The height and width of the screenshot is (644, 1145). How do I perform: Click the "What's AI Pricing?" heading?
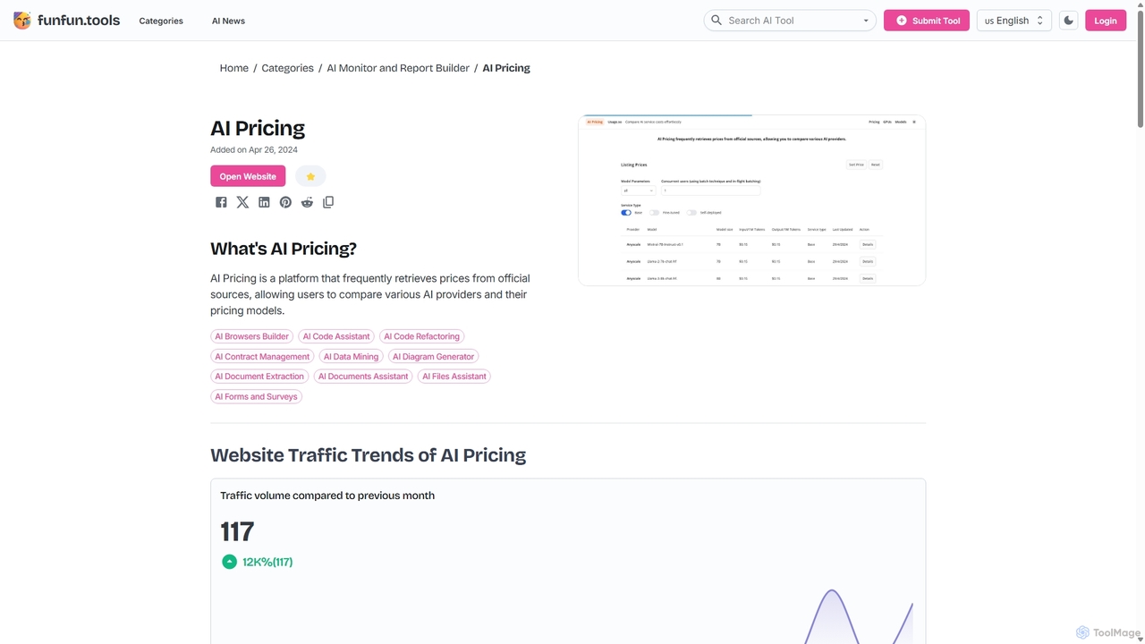(284, 249)
